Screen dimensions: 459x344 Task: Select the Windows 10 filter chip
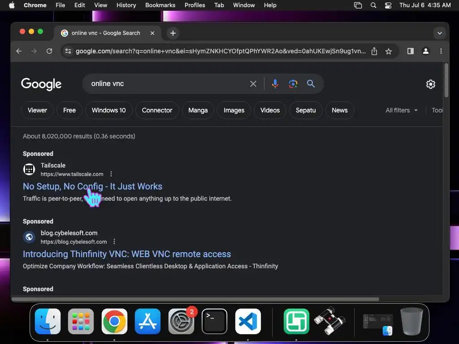pyautogui.click(x=108, y=110)
